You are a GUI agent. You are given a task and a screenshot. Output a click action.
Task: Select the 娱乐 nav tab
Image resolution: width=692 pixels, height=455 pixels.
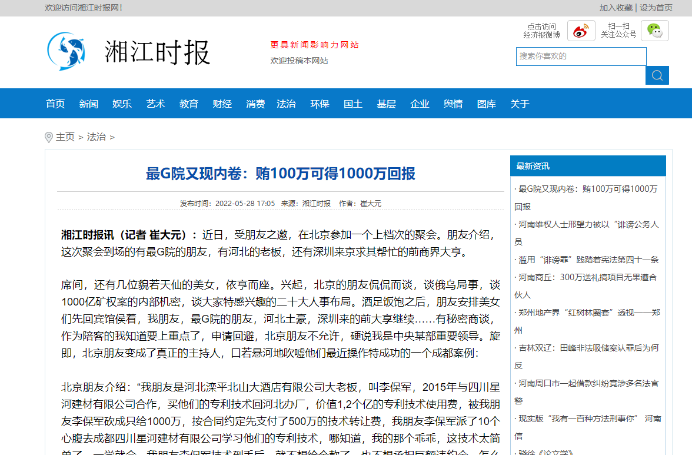(x=121, y=104)
